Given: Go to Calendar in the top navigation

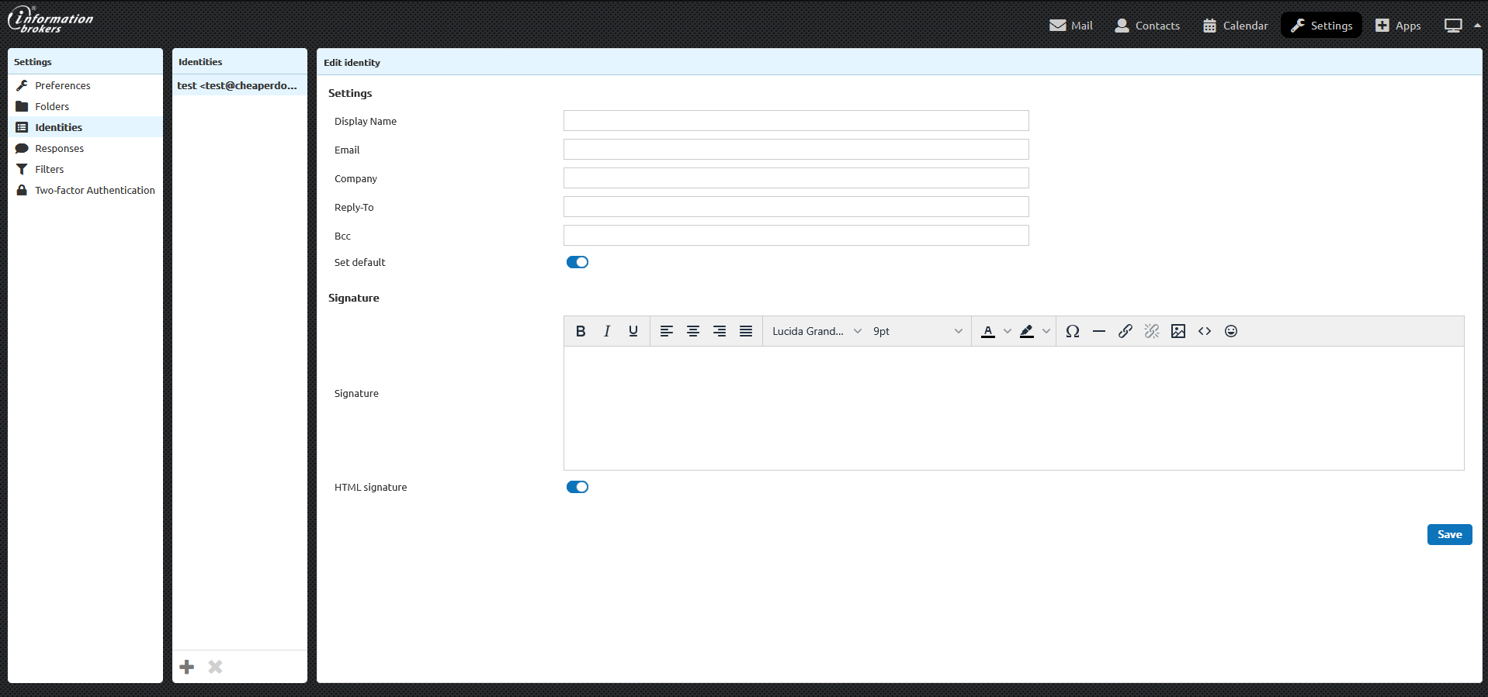Looking at the screenshot, I should coord(1236,26).
